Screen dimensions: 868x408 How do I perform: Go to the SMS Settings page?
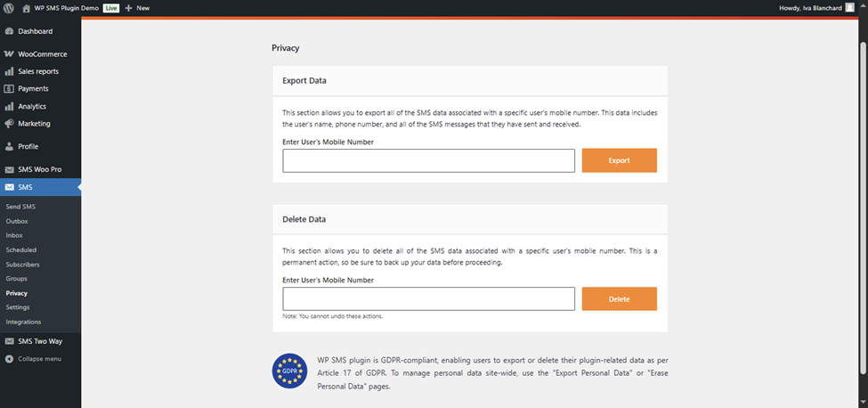[18, 307]
